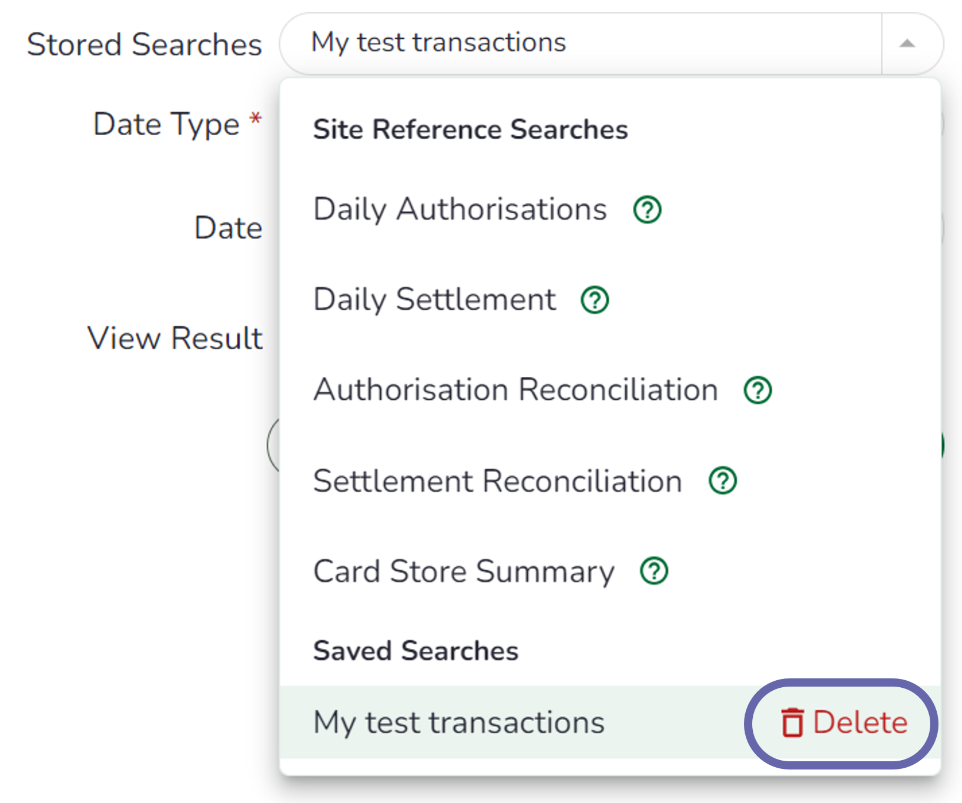This screenshot has width=962, height=803.
Task: Click the View Result label
Action: point(175,338)
